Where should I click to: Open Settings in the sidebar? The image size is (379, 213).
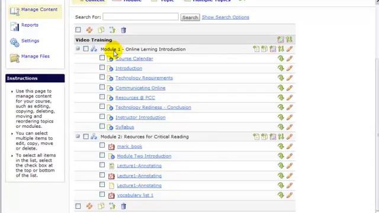(30, 41)
